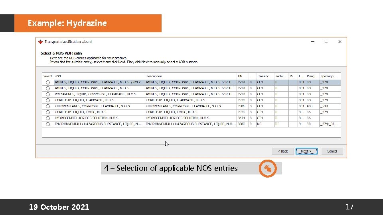The height and width of the screenshot is (215, 383).
Task: Select radio for CORROSIVE LIQUID, TOXIC entry
Action: pos(48,112)
